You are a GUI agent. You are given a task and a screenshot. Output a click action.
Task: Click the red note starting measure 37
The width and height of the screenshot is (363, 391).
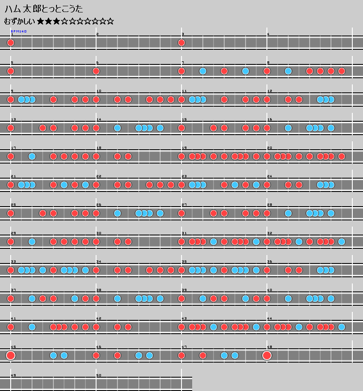tap(11, 299)
